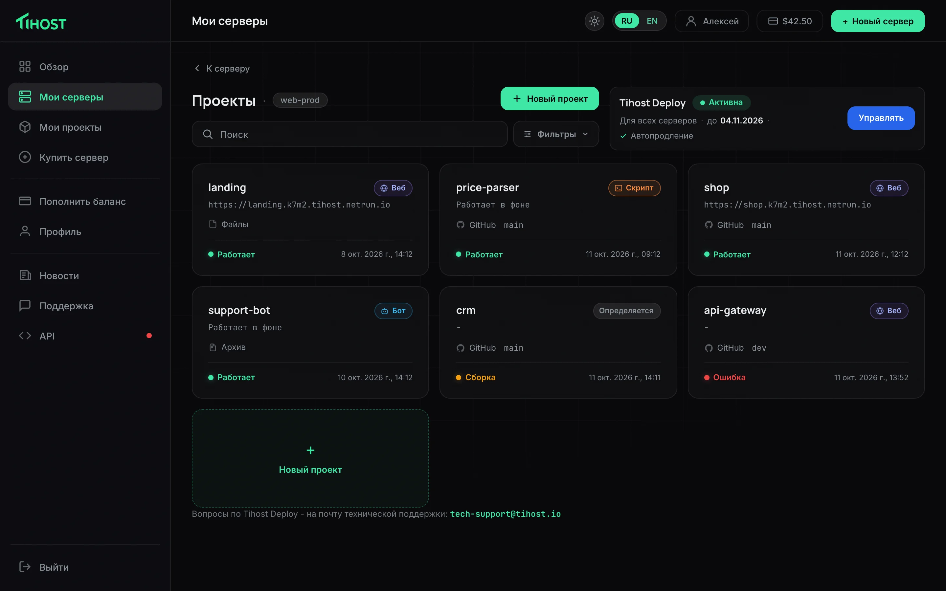Screen dimensions: 946x591
Task: Open Мои проекты in the sidebar
Action: [85, 127]
